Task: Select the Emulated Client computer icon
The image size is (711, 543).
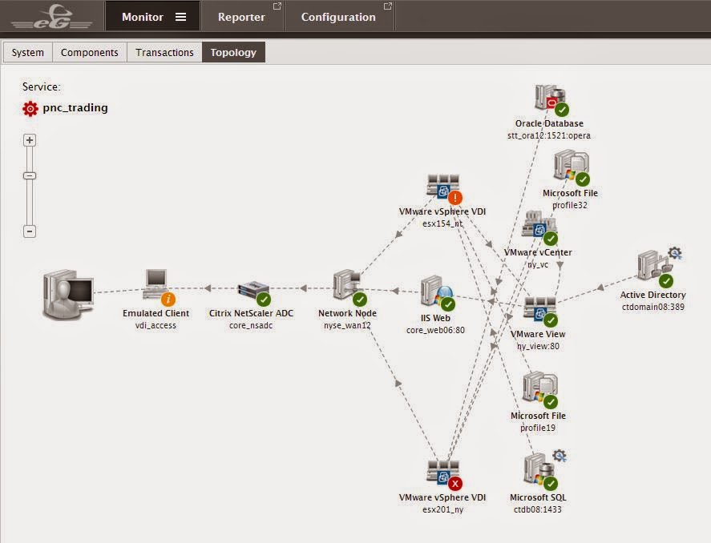Action: pyautogui.click(x=156, y=284)
